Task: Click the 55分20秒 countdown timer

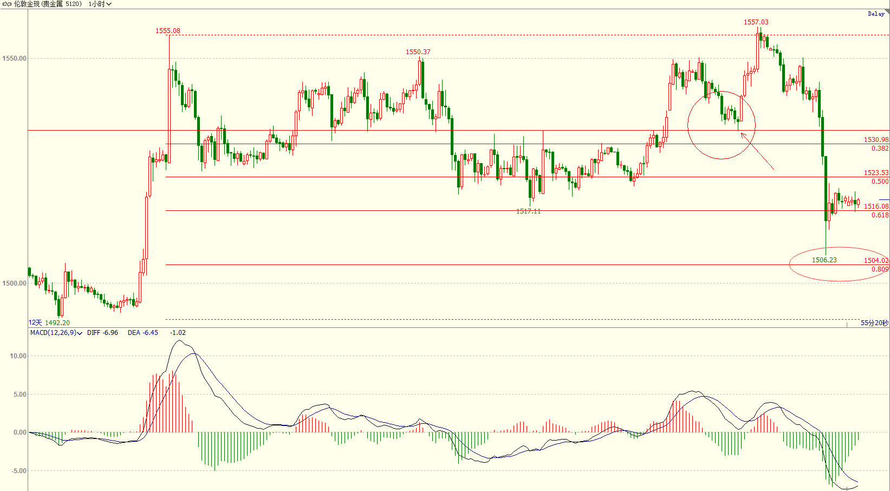Action: click(875, 323)
